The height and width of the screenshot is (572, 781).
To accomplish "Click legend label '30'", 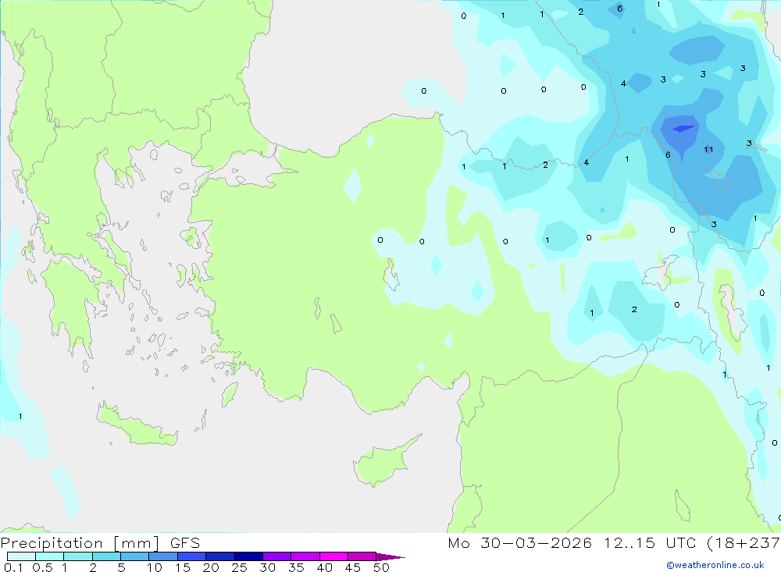I will 267,567.
